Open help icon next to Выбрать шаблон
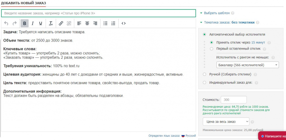The width and height of the screenshot is (286, 140). (x=233, y=13)
